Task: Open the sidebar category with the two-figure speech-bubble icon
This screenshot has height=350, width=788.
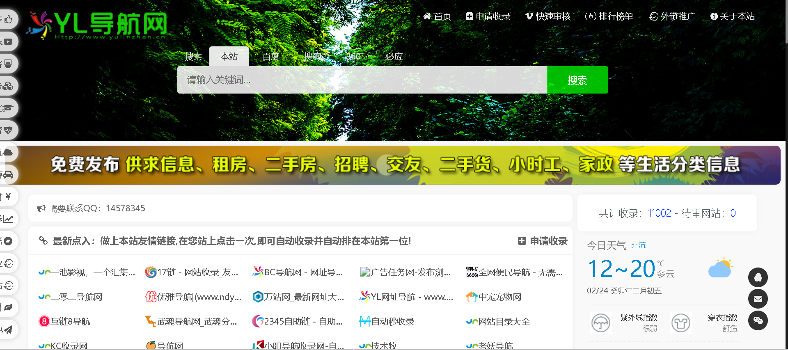Action: (8, 64)
